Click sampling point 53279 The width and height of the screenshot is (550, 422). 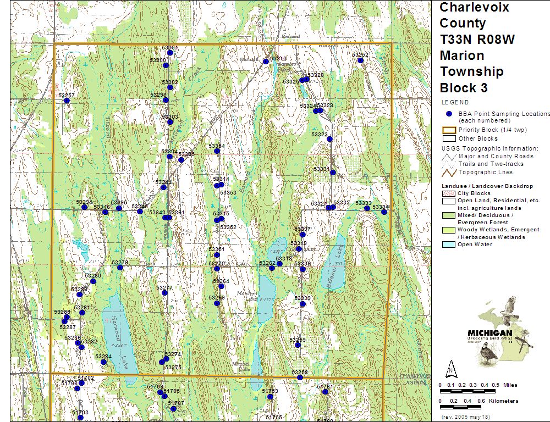(120, 268)
